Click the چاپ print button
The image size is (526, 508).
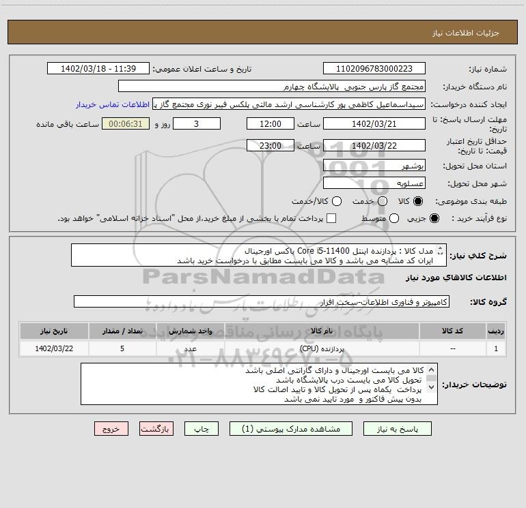point(202,429)
